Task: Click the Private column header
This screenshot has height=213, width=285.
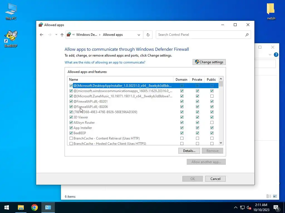Action: pyautogui.click(x=197, y=80)
